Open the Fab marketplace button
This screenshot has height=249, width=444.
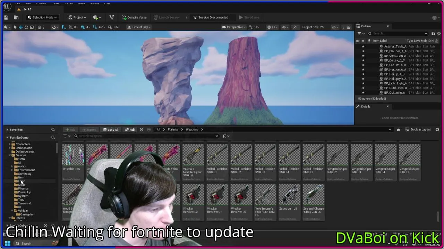tap(130, 129)
